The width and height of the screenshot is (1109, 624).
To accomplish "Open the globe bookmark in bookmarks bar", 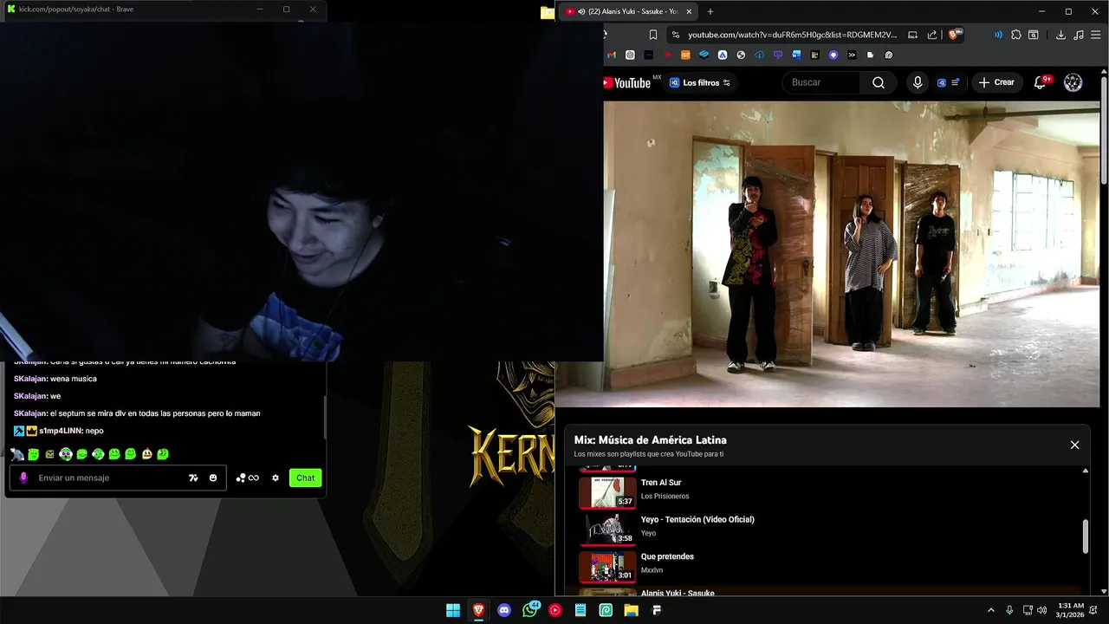I will 741,55.
